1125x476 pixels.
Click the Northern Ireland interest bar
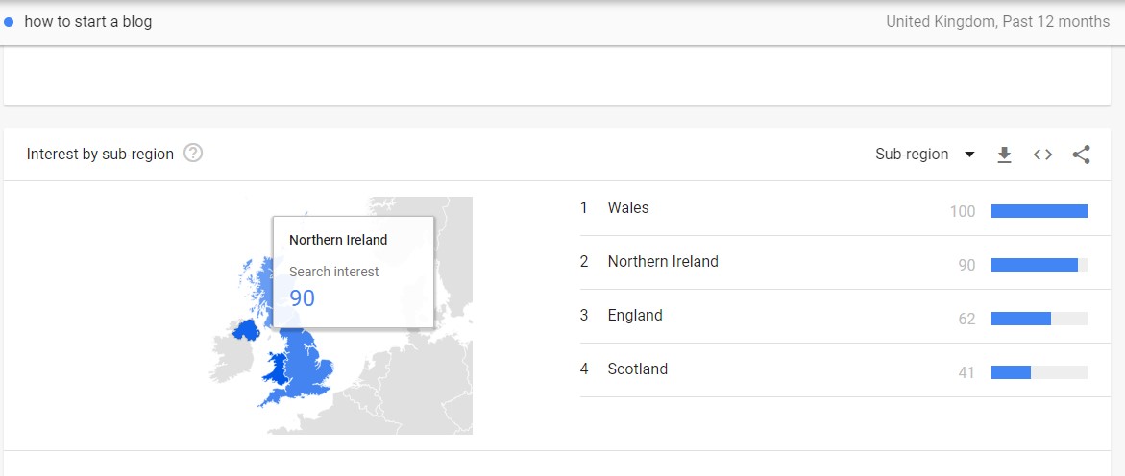tap(1034, 265)
